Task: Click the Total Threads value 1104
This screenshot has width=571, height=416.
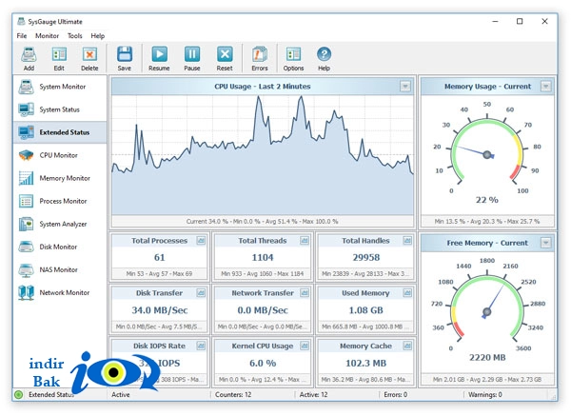Action: point(263,258)
